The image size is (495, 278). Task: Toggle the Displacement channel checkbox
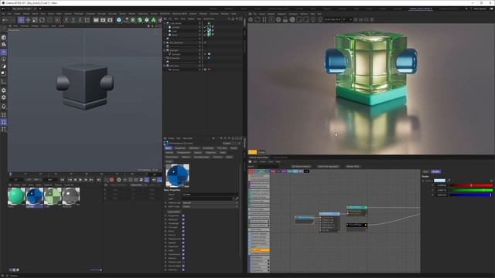(183, 239)
